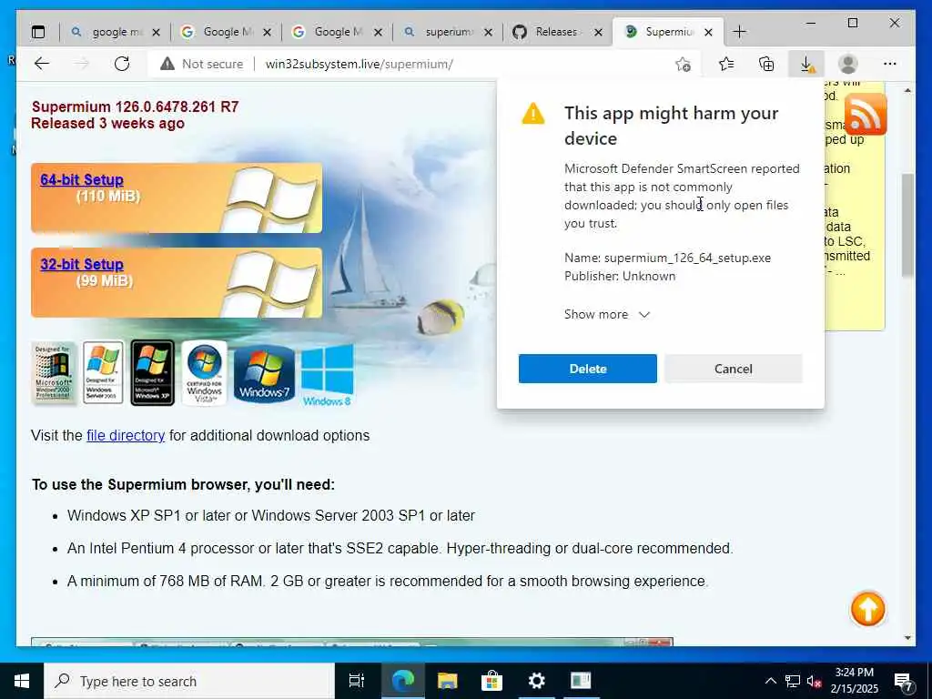Click the Designed for Windows XP badge

tap(152, 372)
